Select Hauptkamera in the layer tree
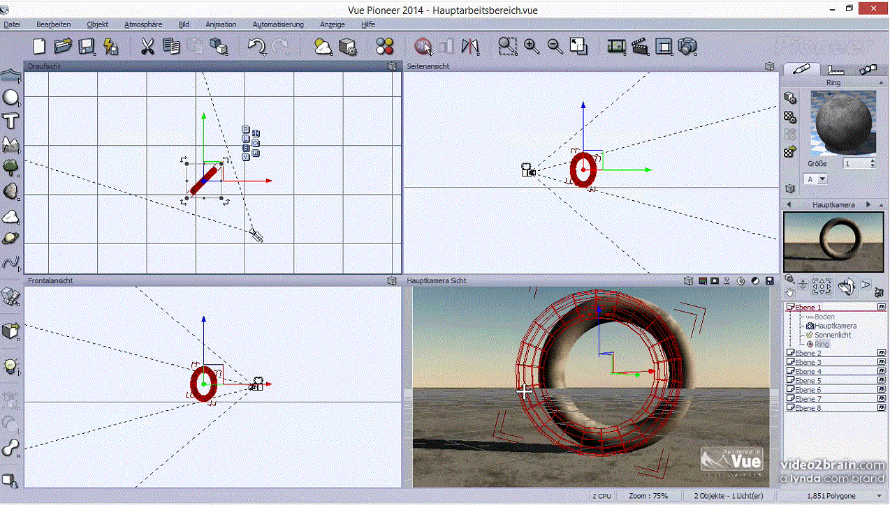Image resolution: width=890 pixels, height=505 pixels. 836,326
